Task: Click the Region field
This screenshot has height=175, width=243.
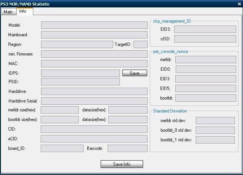Action: click(77, 44)
